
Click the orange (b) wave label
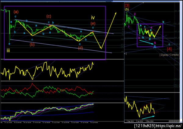(32, 45)
